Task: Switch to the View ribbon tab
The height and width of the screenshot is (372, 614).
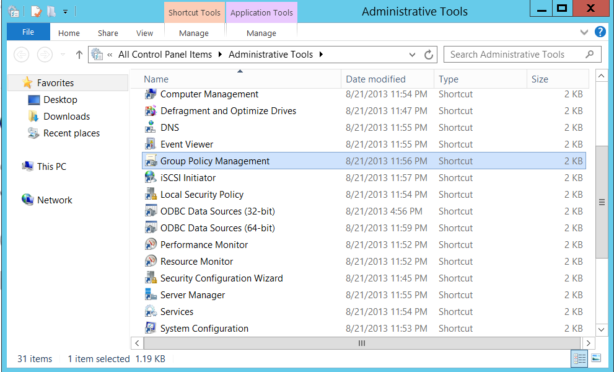Action: [144, 33]
